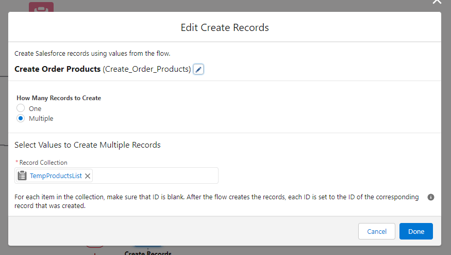Click the pink app icon behind the modal

41,8
